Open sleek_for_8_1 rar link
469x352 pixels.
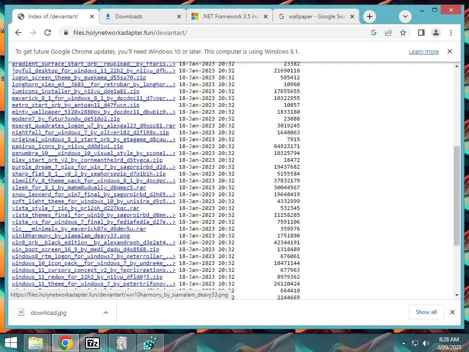click(x=79, y=187)
